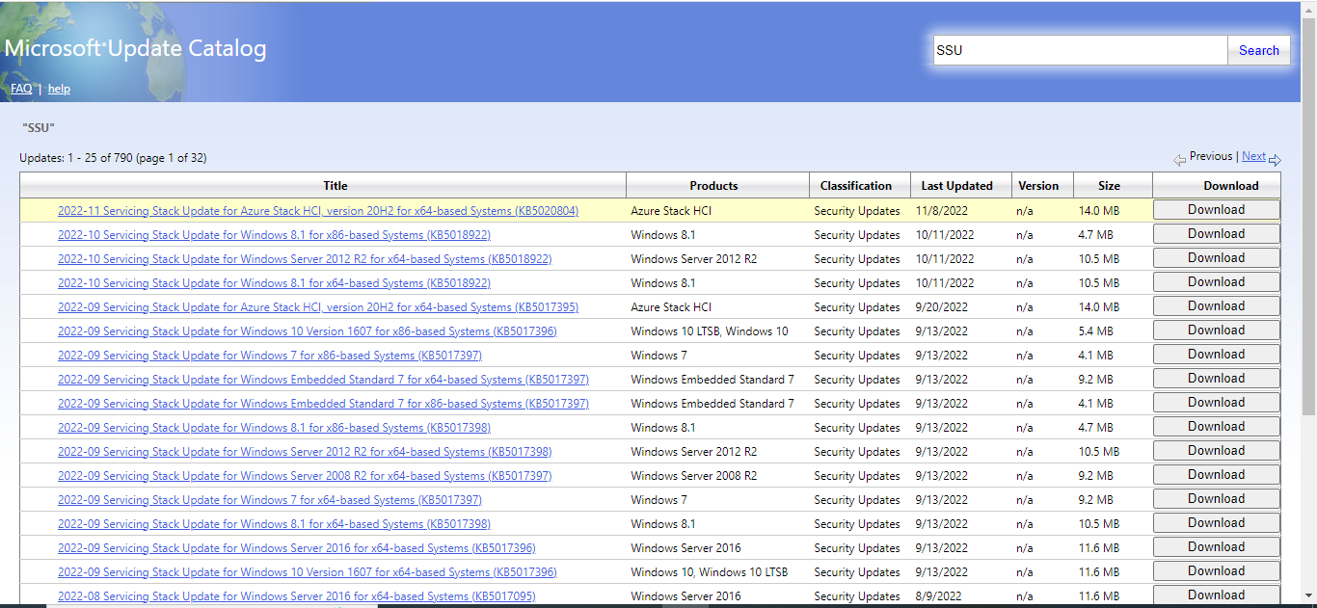1317x608 pixels.
Task: Open KB5017397 Windows 7 x86 update link
Action: pyautogui.click(x=270, y=356)
